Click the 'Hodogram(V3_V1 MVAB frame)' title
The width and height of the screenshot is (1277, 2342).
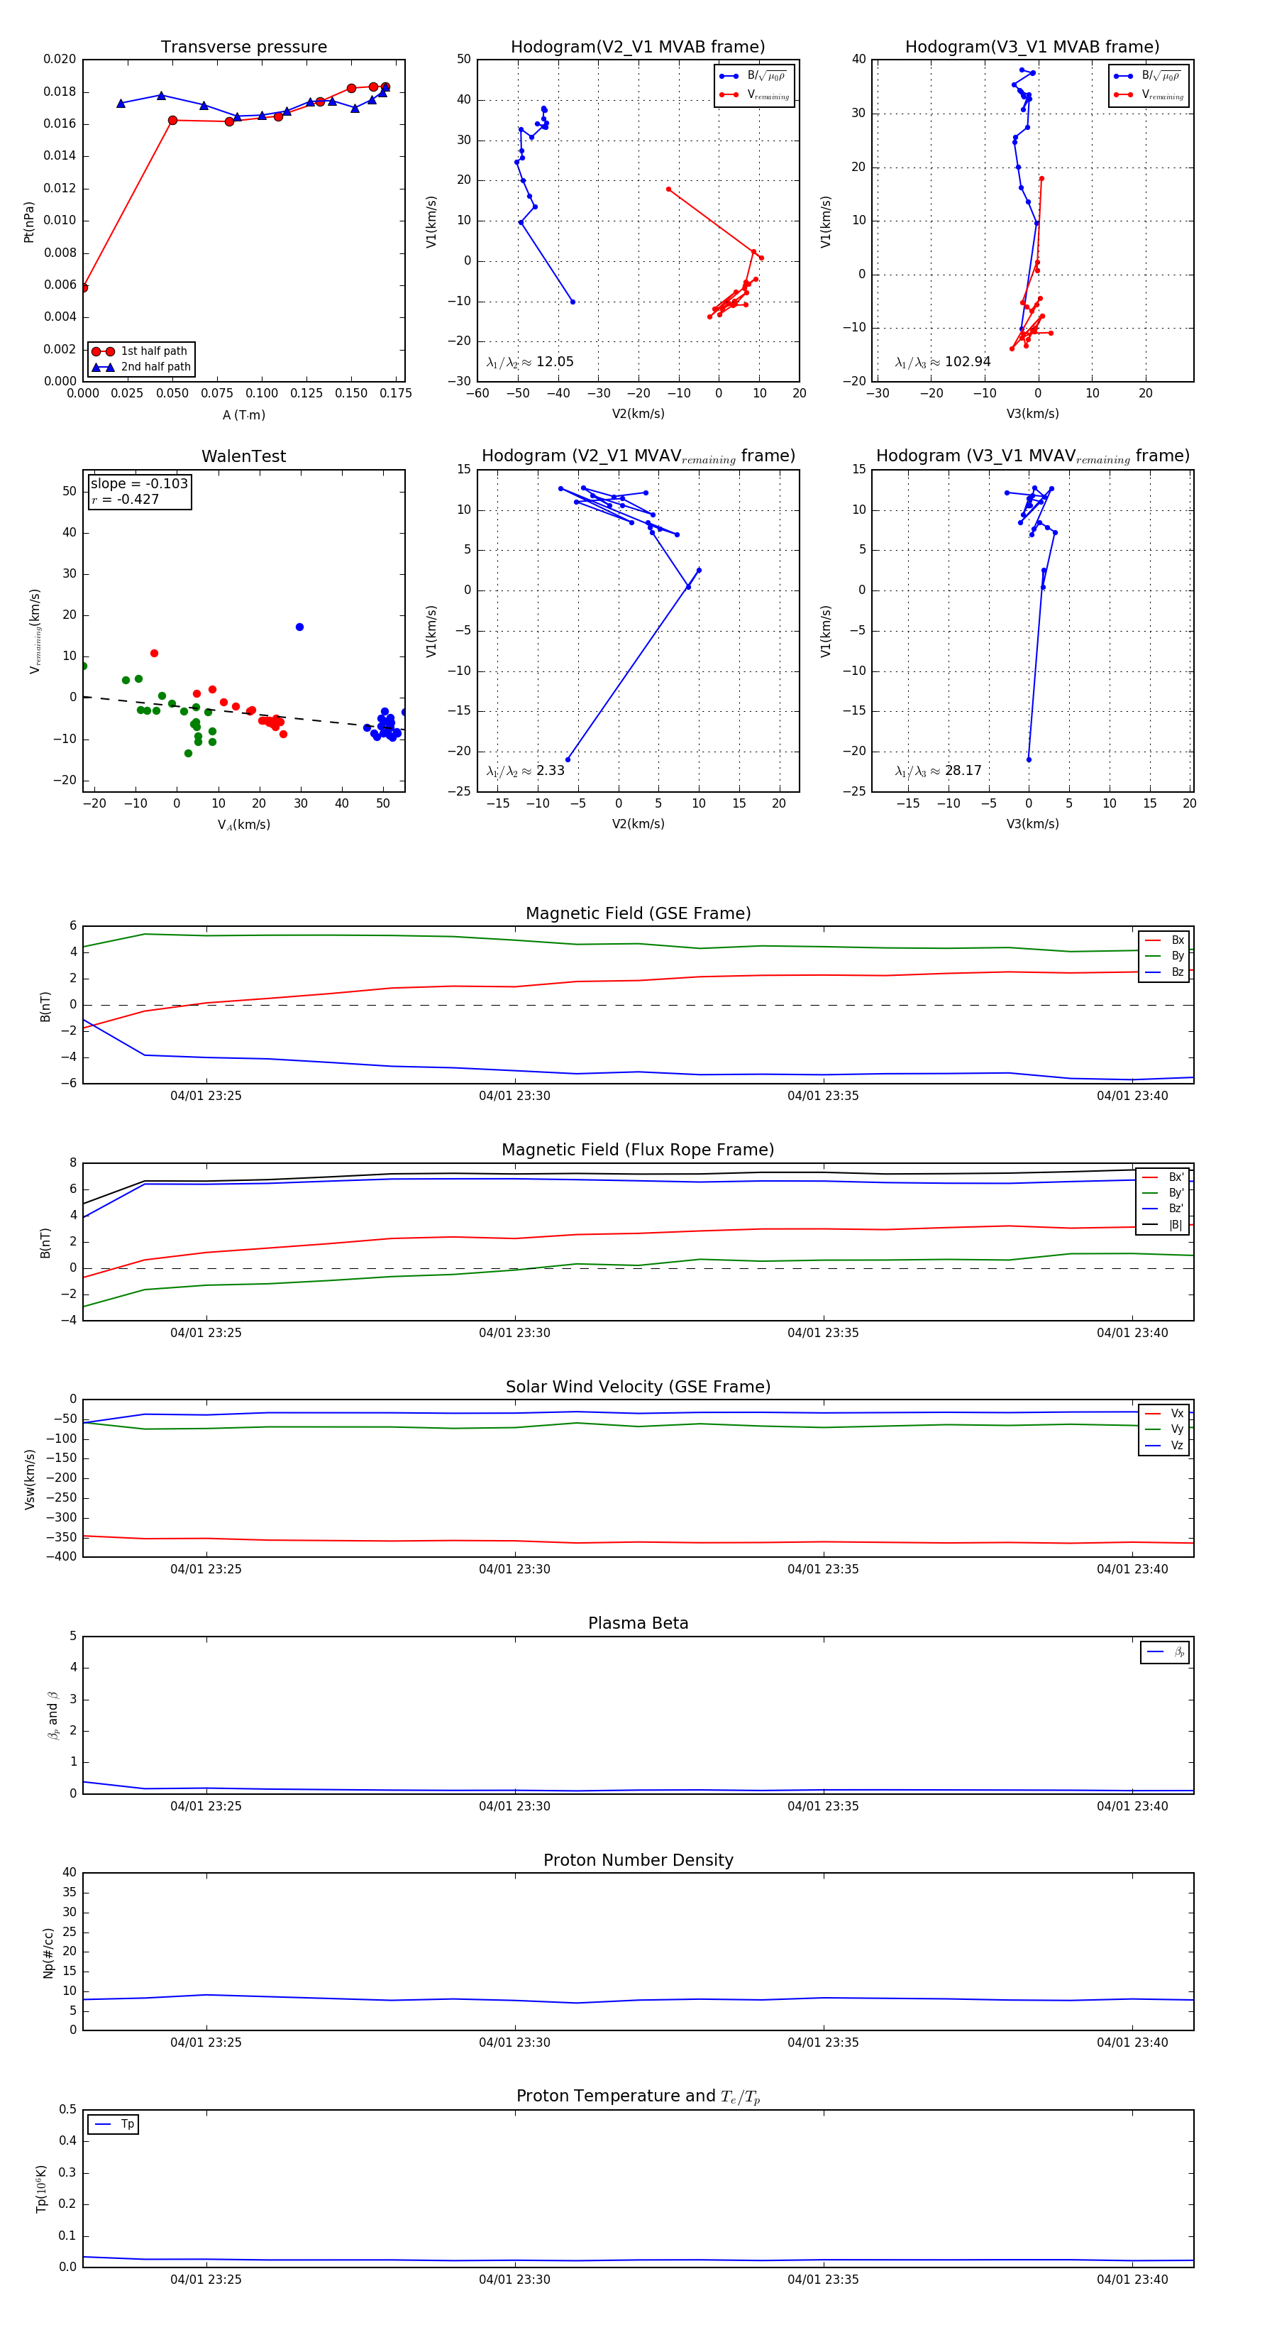tap(1032, 48)
